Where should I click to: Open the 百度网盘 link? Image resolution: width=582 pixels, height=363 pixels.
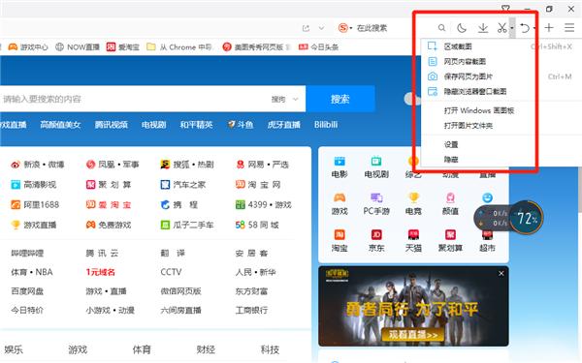point(27,291)
